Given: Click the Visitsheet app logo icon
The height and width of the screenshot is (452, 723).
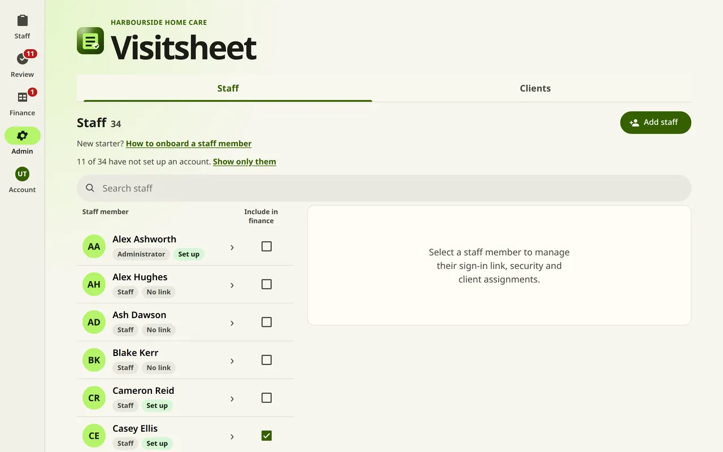Looking at the screenshot, I should 90,41.
